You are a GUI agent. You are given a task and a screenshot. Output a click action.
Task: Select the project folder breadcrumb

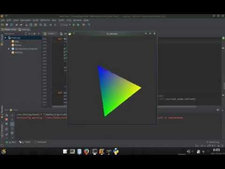[x=9, y=30]
